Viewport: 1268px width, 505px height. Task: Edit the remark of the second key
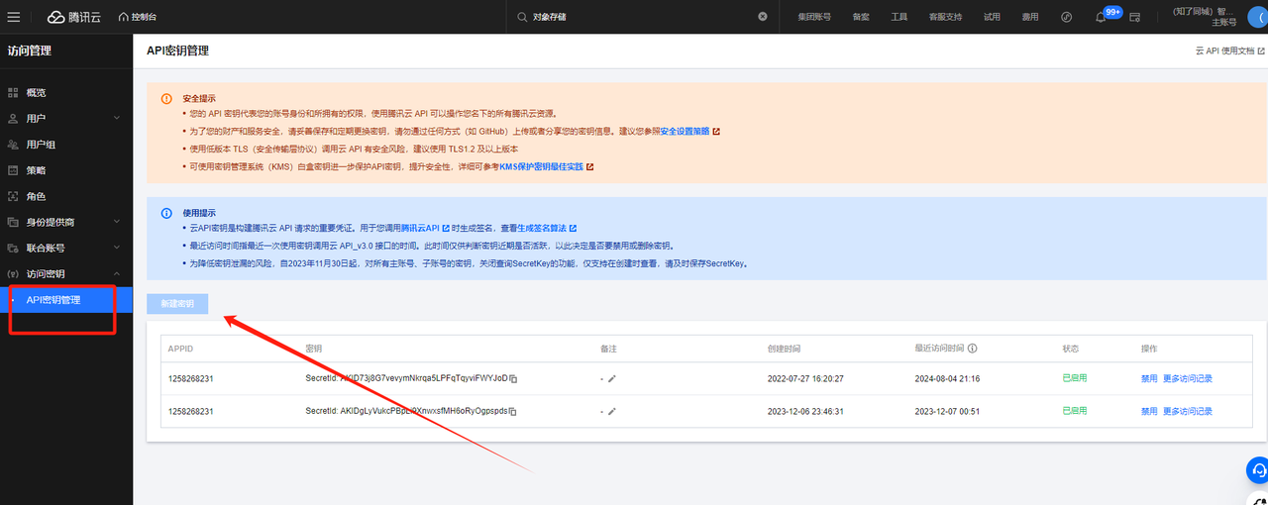pyautogui.click(x=612, y=412)
